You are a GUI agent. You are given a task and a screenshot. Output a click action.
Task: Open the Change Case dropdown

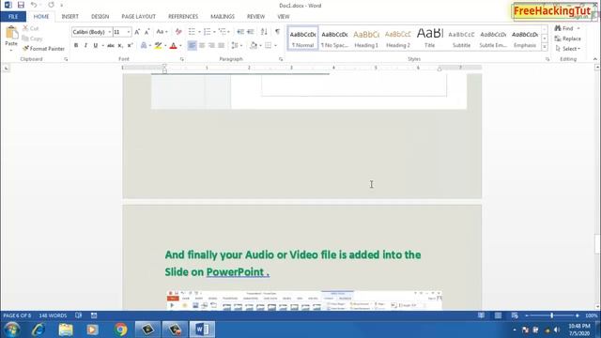[x=162, y=32]
